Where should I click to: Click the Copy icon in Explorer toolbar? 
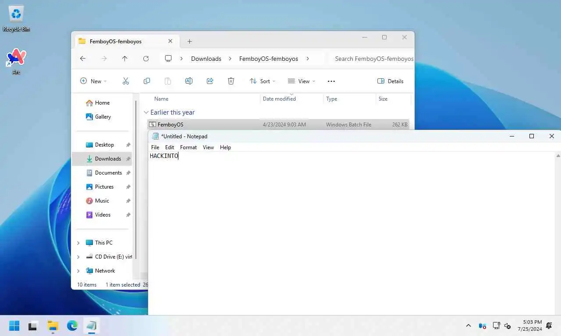point(147,81)
